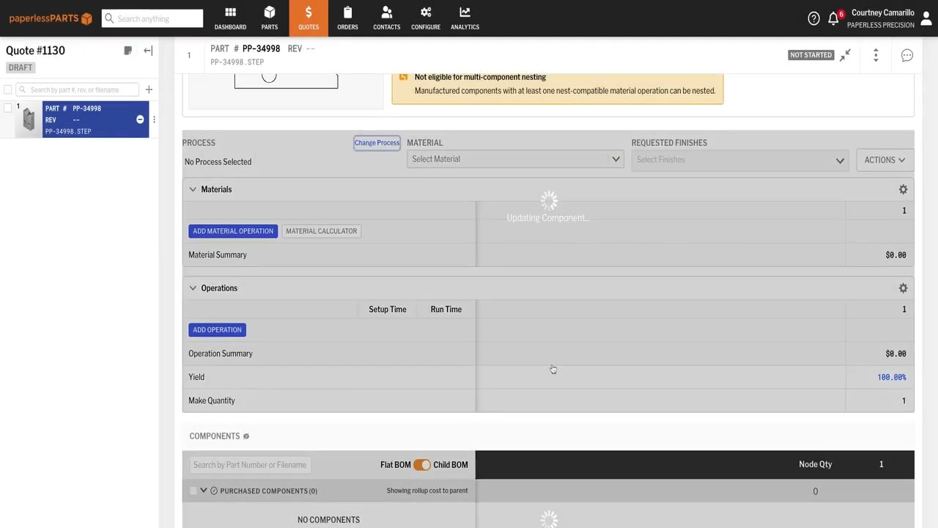This screenshot has height=528, width=938.
Task: Click the Materials section gear icon
Action: pos(903,189)
